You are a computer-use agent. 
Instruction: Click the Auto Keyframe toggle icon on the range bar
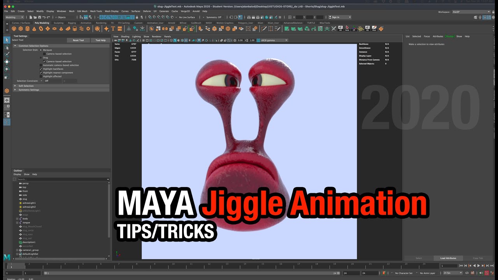pyautogui.click(x=487, y=273)
